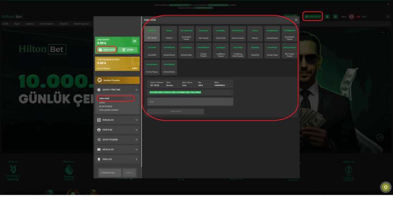Open the Canlı navigation tab
The height and width of the screenshot is (197, 393).
pyautogui.click(x=5, y=24)
